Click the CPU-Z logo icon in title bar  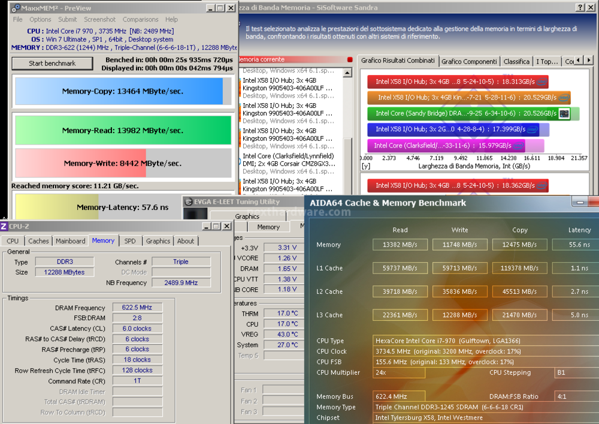point(4,226)
